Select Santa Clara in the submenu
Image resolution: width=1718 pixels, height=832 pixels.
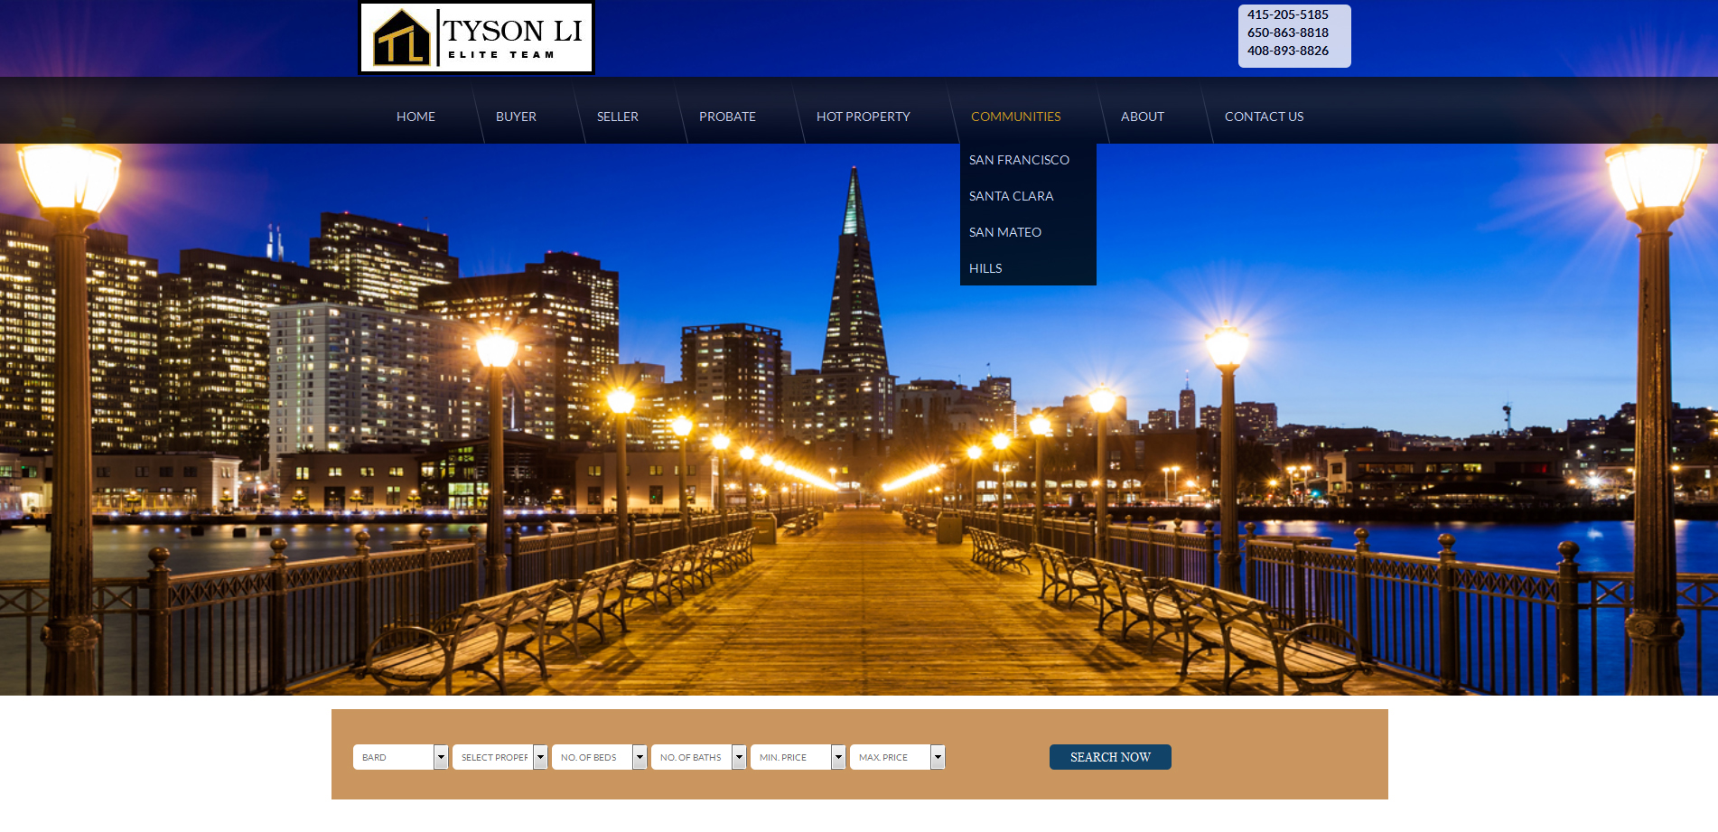tap(1011, 196)
